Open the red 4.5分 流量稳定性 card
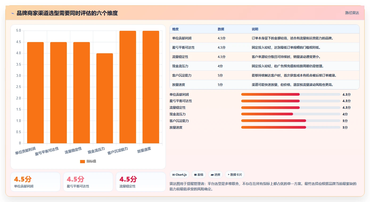Screen dimensions: 370x202 click(x=141, y=182)
